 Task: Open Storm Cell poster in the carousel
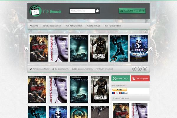[79, 48]
